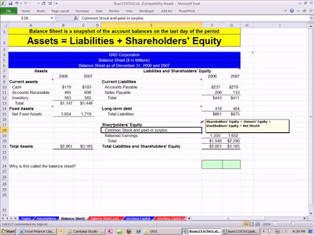Open the Undo history dropdown arrow
This screenshot has width=314, height=235.
[21, 3]
